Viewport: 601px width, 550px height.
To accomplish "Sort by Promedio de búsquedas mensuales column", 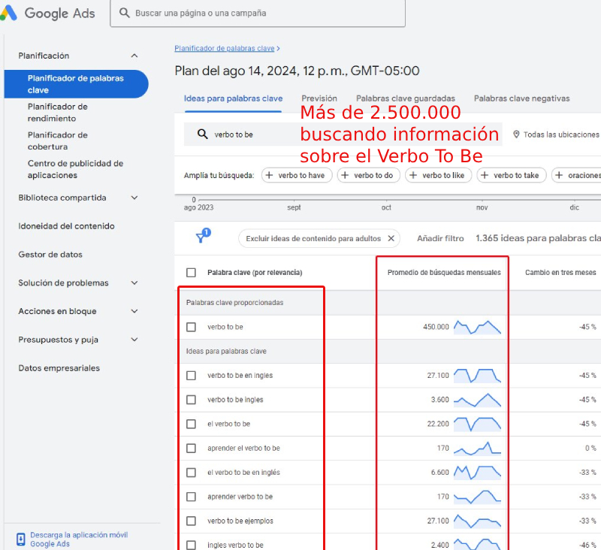I will coord(444,273).
